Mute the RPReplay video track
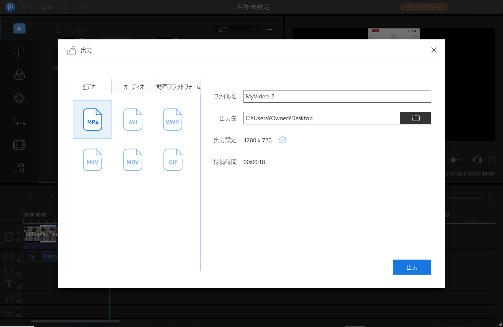This screenshot has height=327, width=503. point(18,233)
